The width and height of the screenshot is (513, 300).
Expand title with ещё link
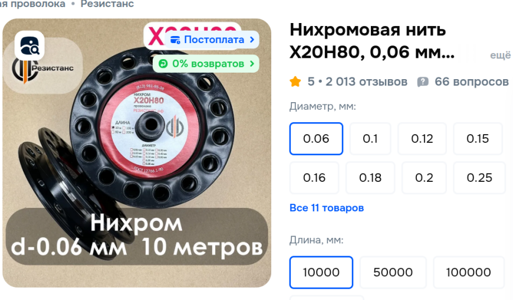(500, 56)
